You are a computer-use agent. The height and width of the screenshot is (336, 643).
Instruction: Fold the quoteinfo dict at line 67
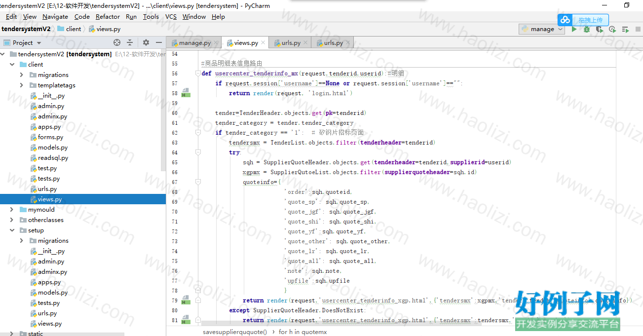[198, 182]
